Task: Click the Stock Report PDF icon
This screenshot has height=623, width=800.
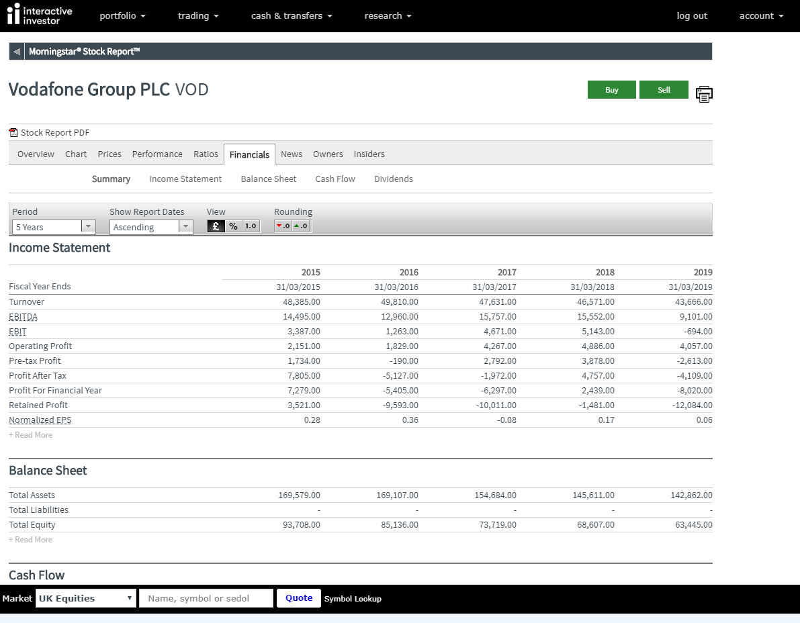Action: (13, 133)
